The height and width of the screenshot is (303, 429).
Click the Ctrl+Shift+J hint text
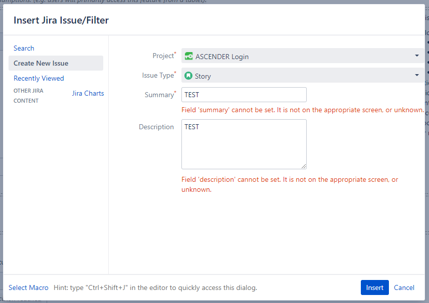[x=155, y=287]
